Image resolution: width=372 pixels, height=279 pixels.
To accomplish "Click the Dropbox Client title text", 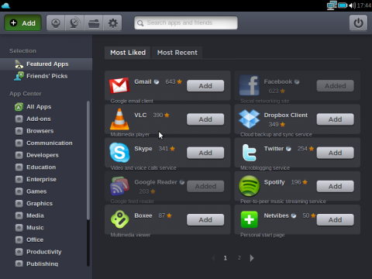I will [x=286, y=115].
